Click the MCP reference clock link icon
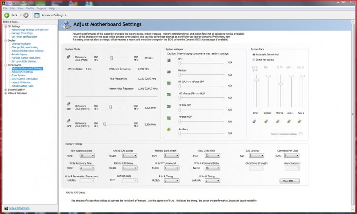 [68, 121]
